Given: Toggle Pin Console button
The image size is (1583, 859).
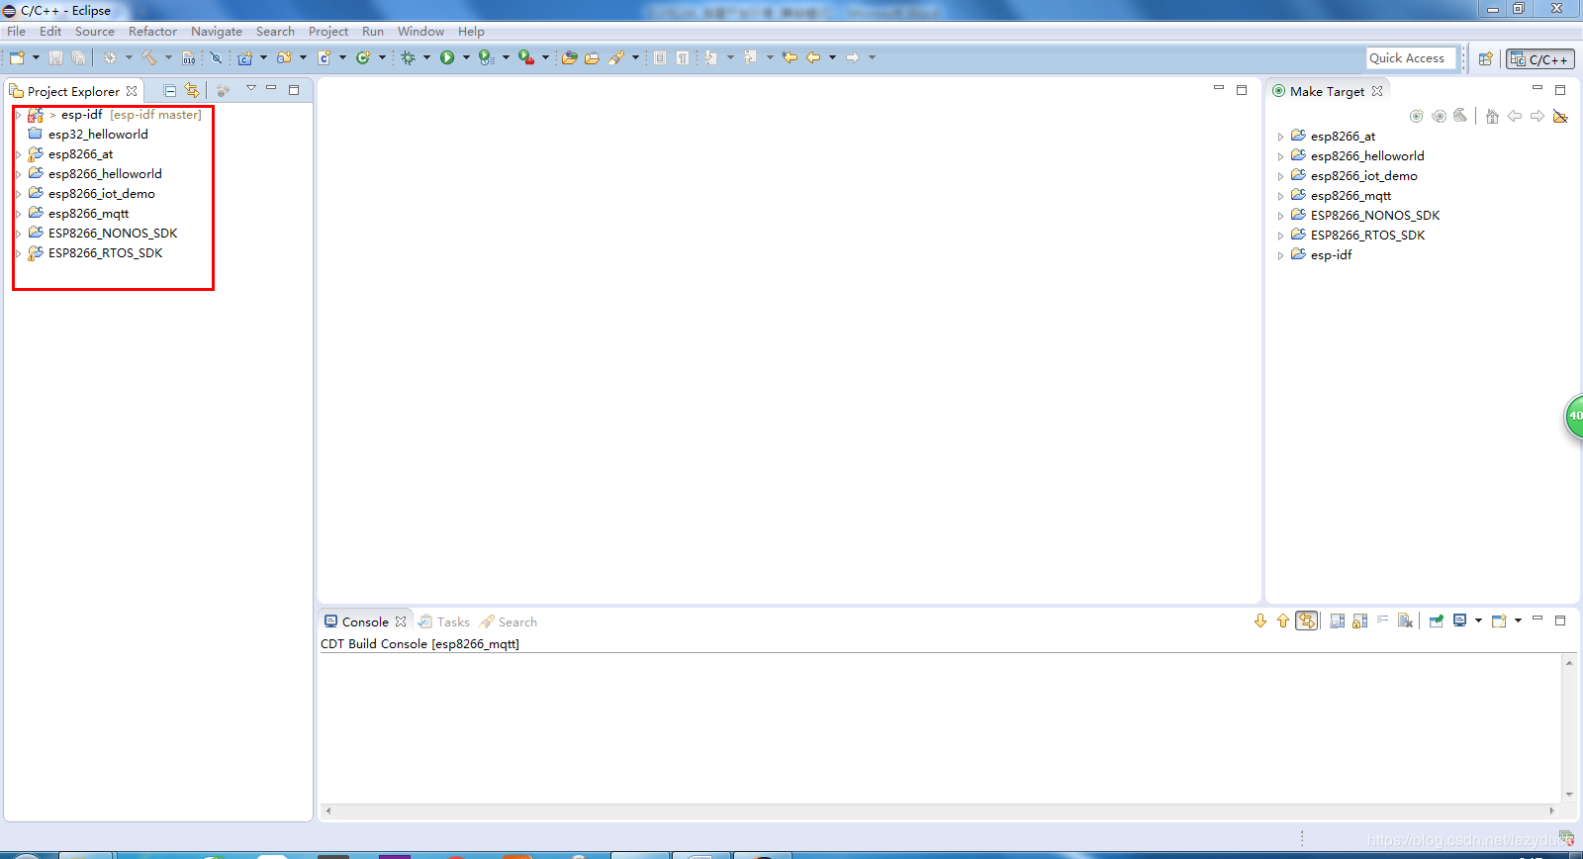Looking at the screenshot, I should (1436, 620).
